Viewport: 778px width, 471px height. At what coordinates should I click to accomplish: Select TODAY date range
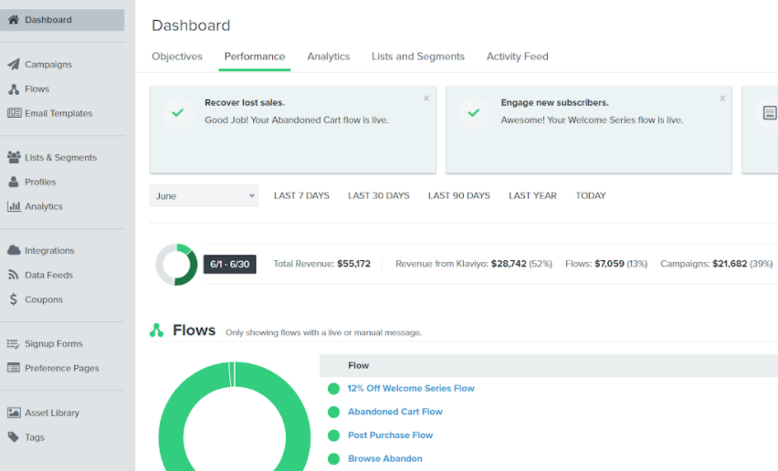[591, 196]
